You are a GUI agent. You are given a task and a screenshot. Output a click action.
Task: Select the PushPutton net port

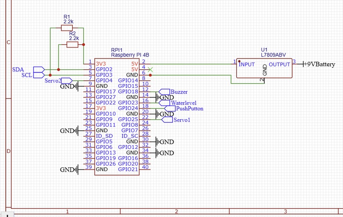[x=170, y=109]
